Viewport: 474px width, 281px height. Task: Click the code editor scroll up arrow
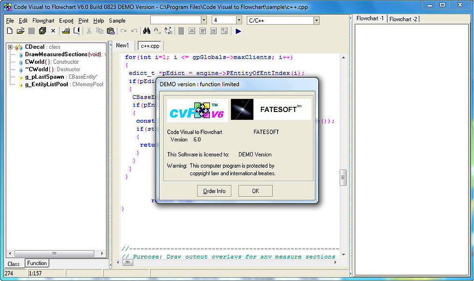(x=343, y=57)
